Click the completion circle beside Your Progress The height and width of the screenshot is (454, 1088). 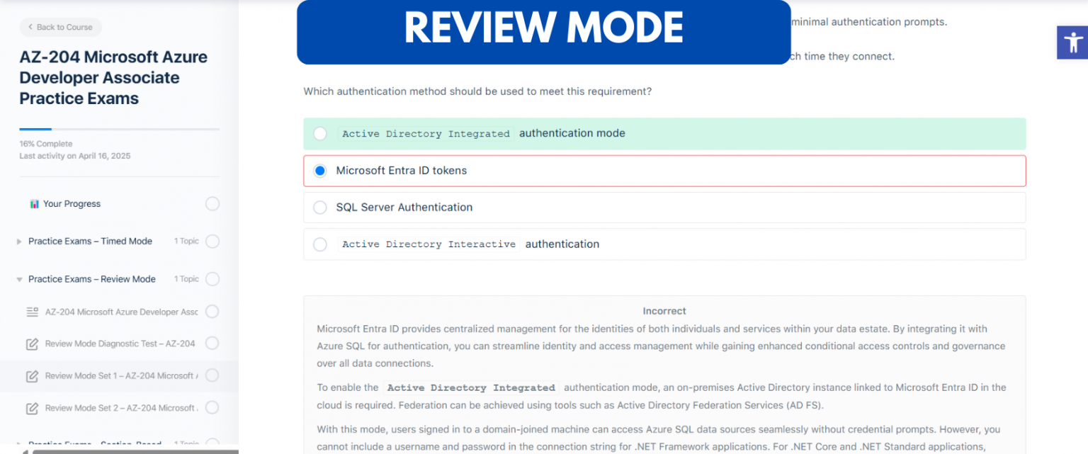[x=212, y=203]
